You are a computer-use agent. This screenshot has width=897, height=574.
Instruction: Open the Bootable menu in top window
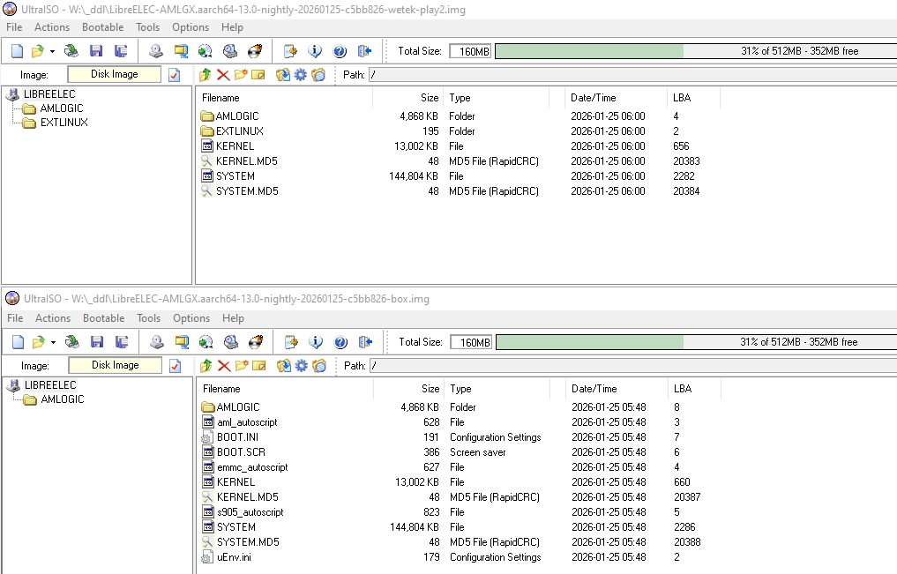tap(103, 27)
